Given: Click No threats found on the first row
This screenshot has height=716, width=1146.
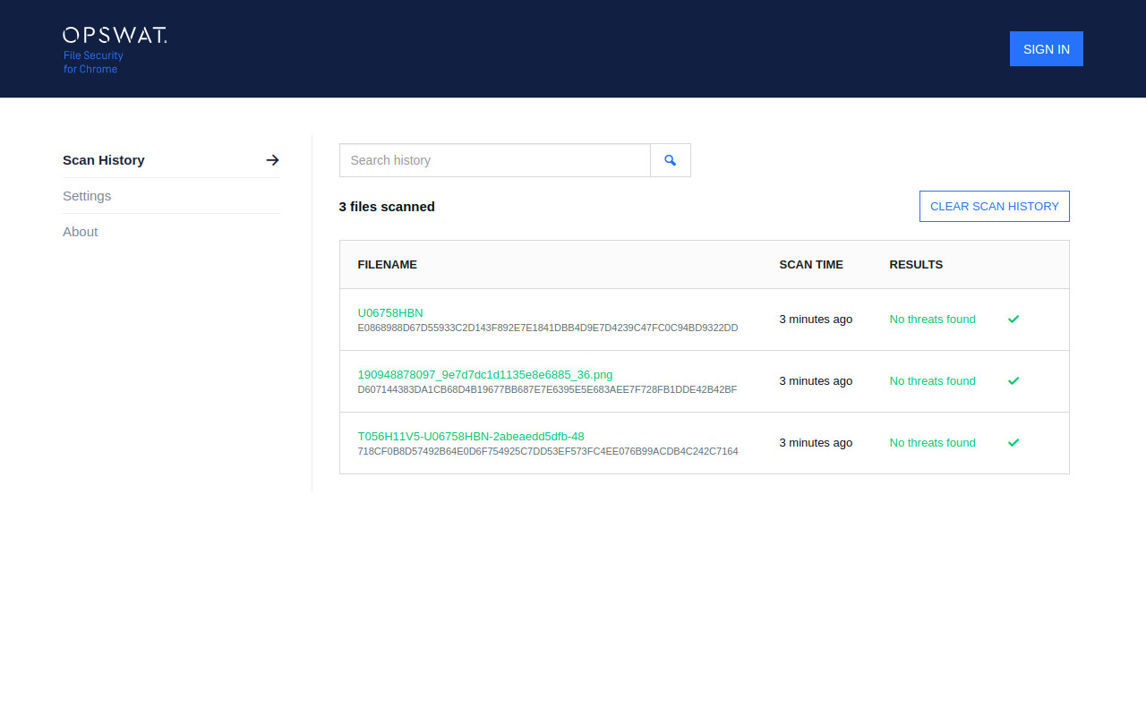Looking at the screenshot, I should 932,319.
